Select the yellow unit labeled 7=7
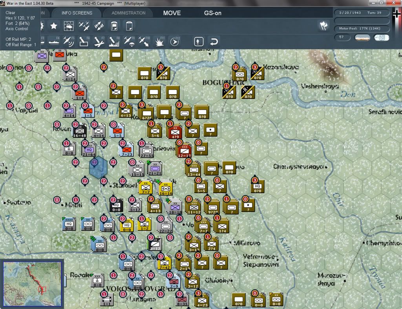This screenshot has height=309, width=402. [x=146, y=187]
